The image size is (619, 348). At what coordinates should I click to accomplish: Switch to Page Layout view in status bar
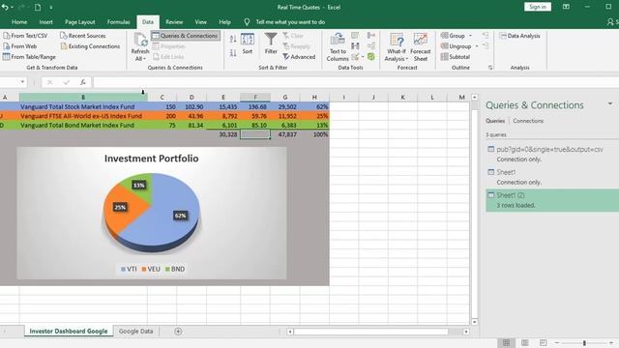524,342
